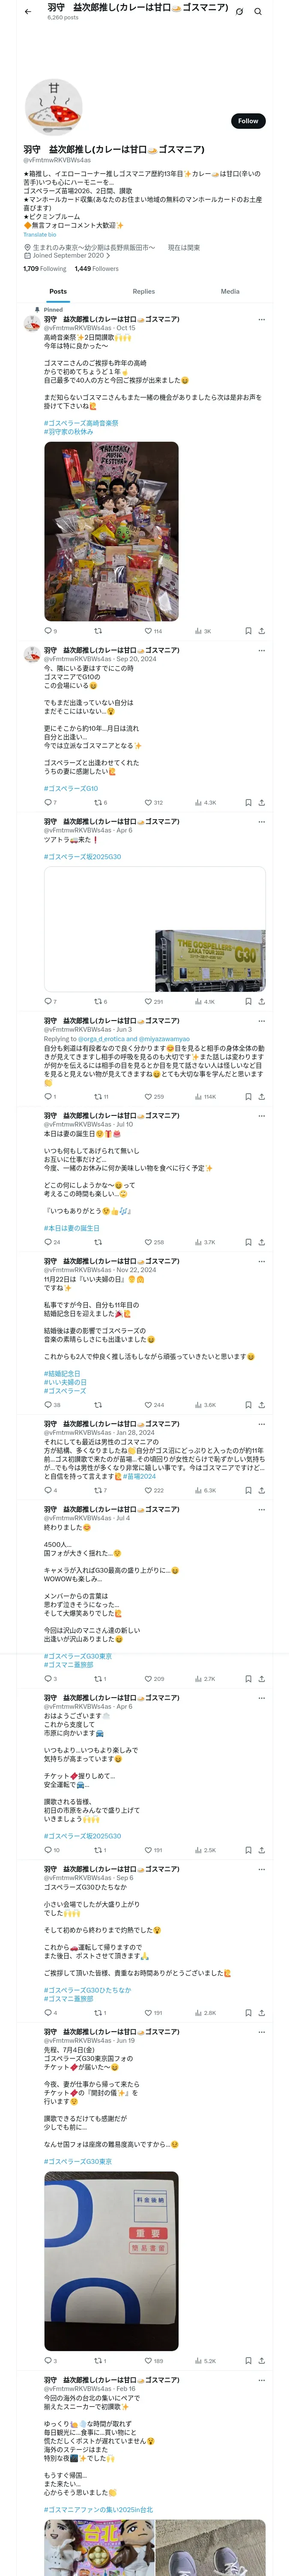The height and width of the screenshot is (2576, 289).
Task: Click the Translate bio link
Action: tap(40, 235)
